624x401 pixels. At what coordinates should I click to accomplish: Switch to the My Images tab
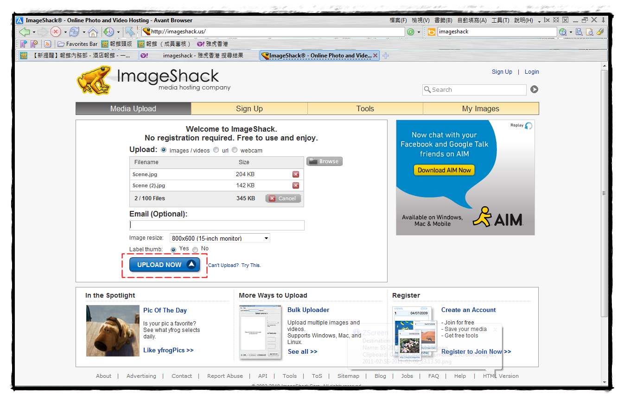(x=481, y=108)
